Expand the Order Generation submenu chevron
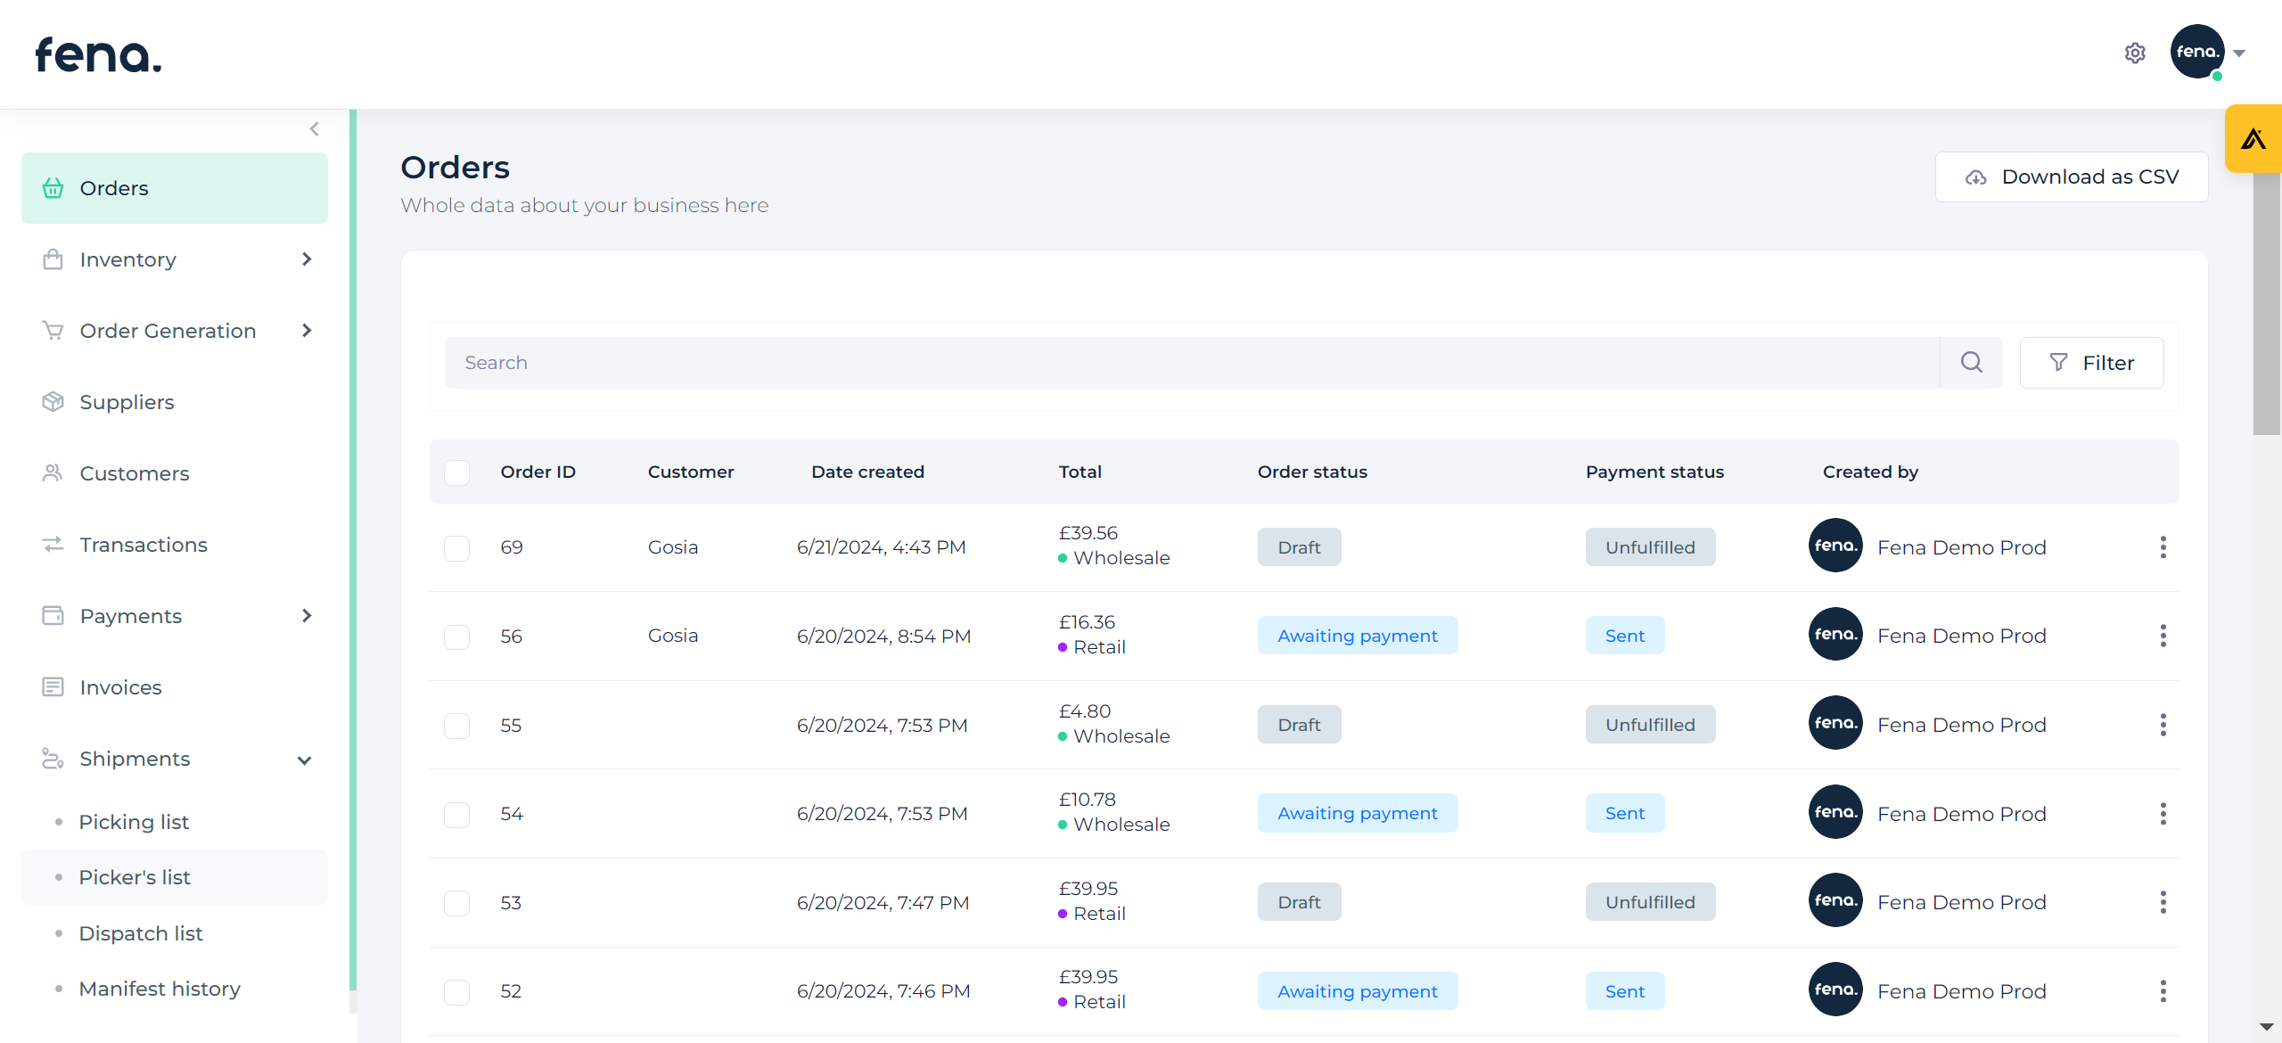This screenshot has height=1043, width=2282. tap(306, 331)
